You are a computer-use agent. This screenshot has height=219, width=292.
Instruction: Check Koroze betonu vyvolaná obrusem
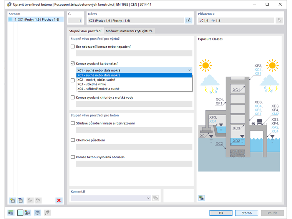[73, 157]
